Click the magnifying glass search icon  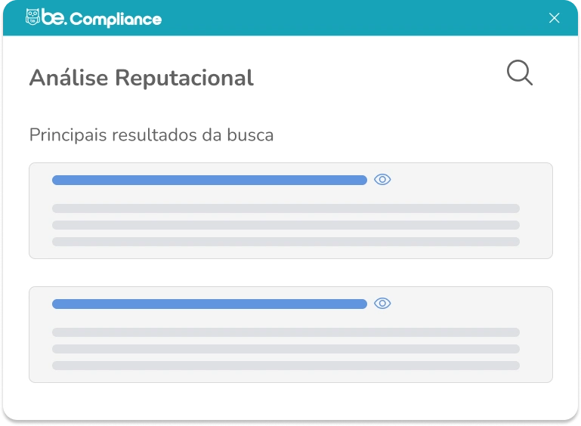(520, 73)
